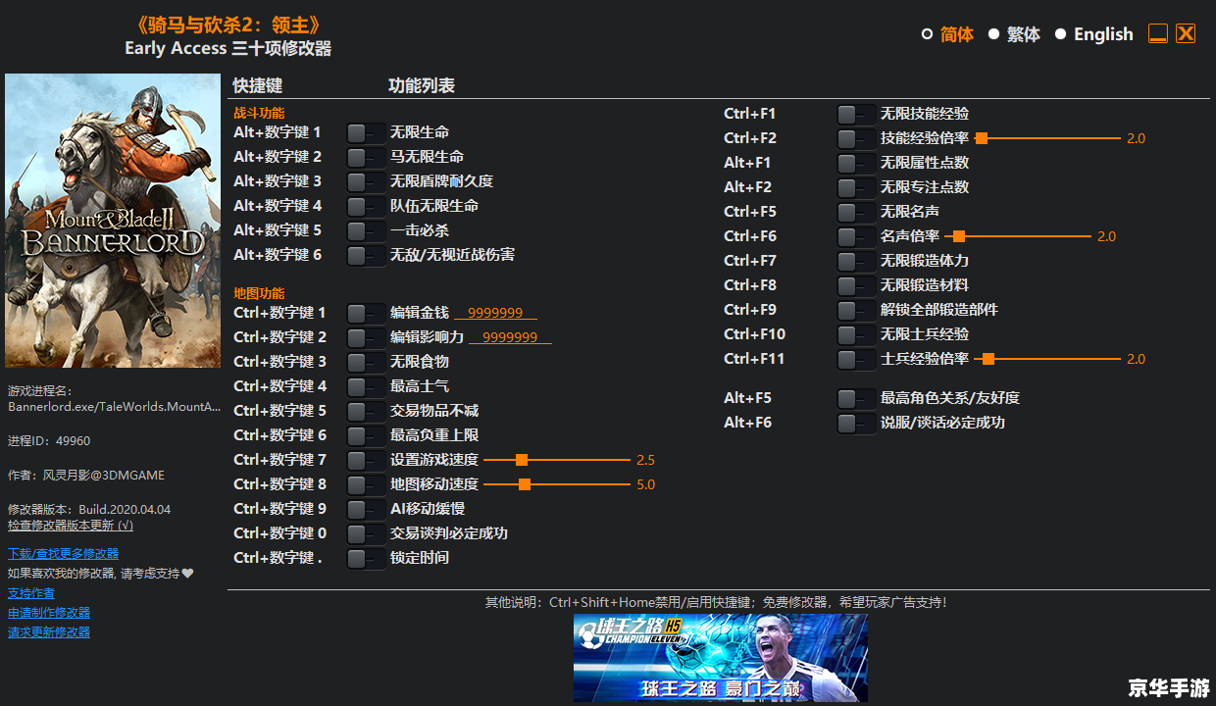1216x706 pixels.
Task: Click the 编辑影响力 value field
Action: 510,337
